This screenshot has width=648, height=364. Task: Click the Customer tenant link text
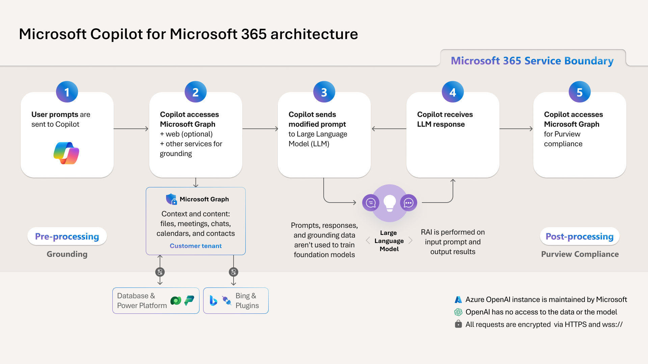click(x=196, y=246)
